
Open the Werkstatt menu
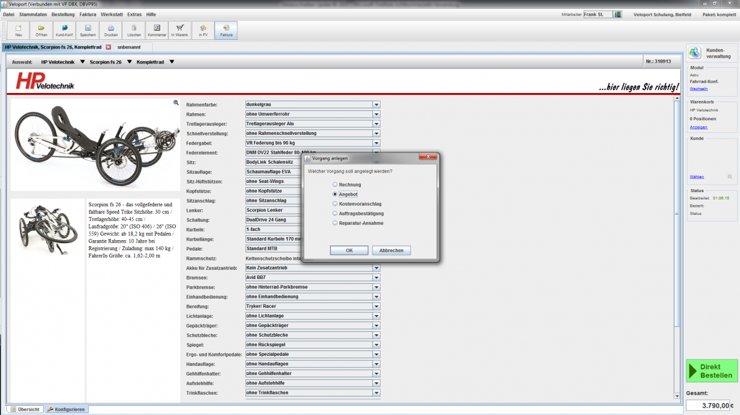point(111,14)
